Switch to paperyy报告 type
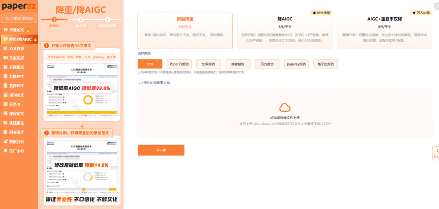 (x=297, y=64)
